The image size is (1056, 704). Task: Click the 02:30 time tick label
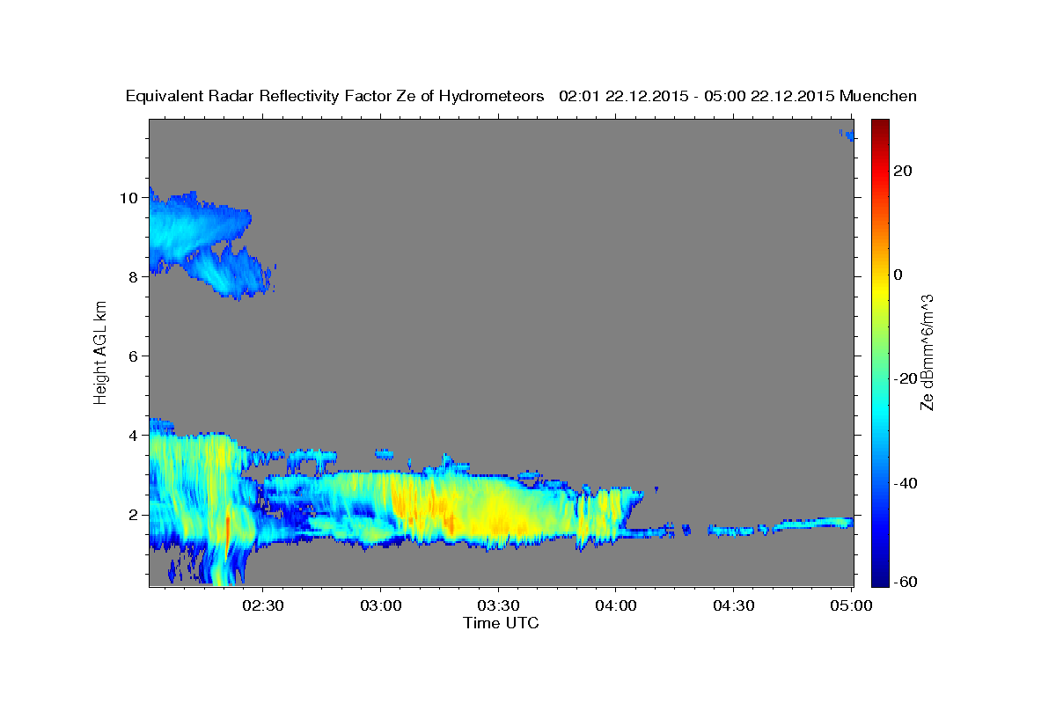[x=264, y=605]
